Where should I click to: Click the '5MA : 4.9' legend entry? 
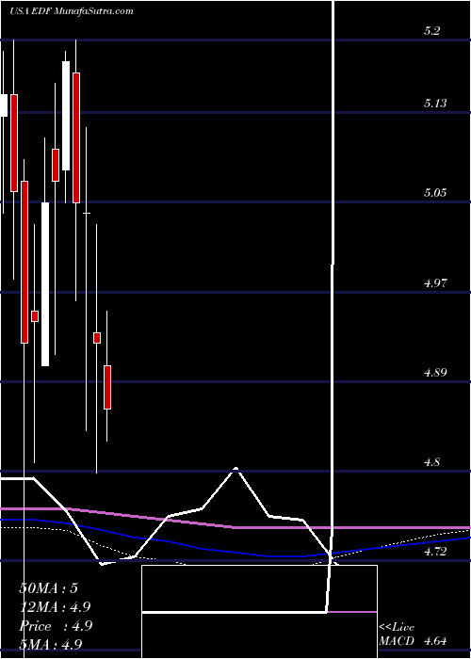[51, 644]
